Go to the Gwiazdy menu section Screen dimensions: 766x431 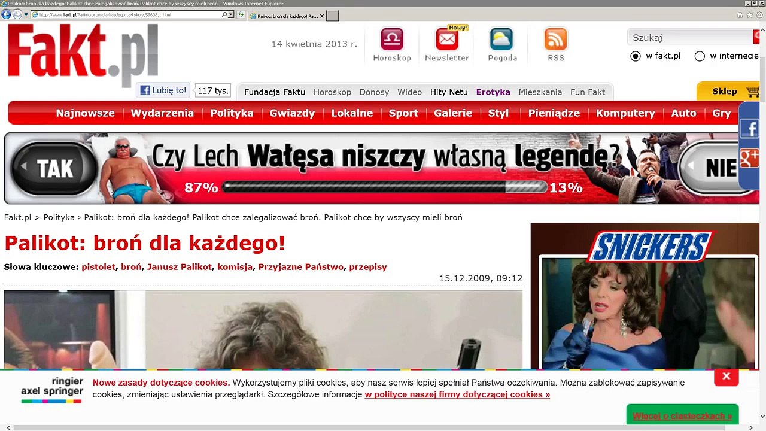[x=292, y=113]
